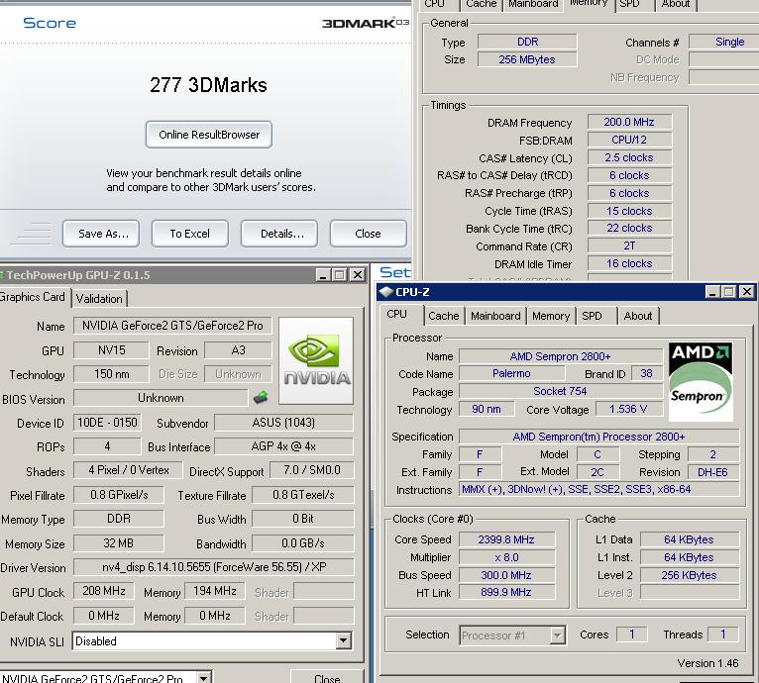Click the Command Rate value 2T

(x=629, y=245)
